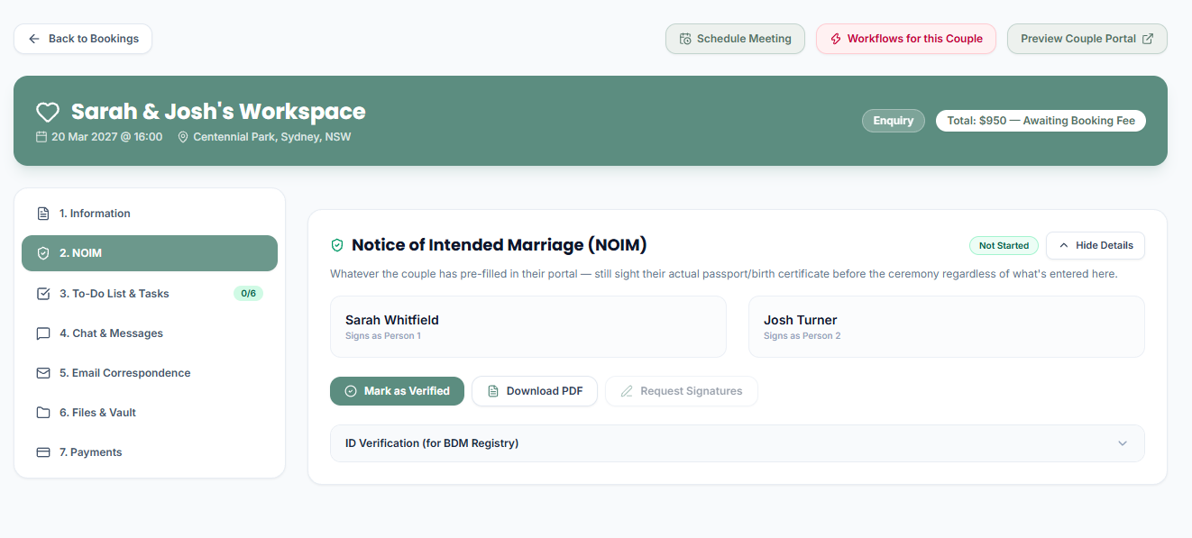This screenshot has width=1192, height=538.
Task: Click the calendar icon next to 20 Mar 2027
Action: (41, 137)
